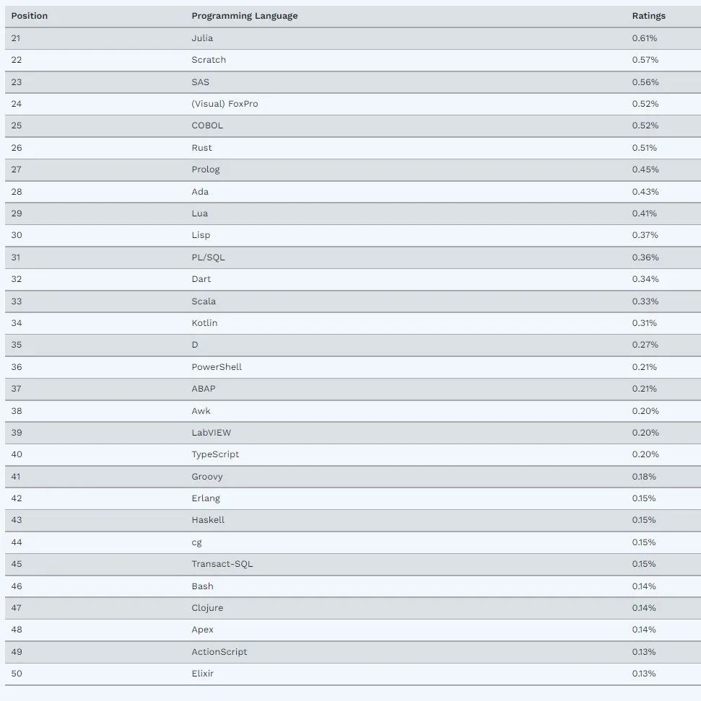This screenshot has height=701, width=701.
Task: Click the Scratch language entry
Action: click(x=209, y=60)
